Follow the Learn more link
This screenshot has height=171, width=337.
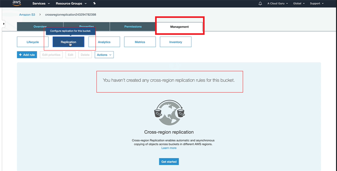(x=169, y=148)
